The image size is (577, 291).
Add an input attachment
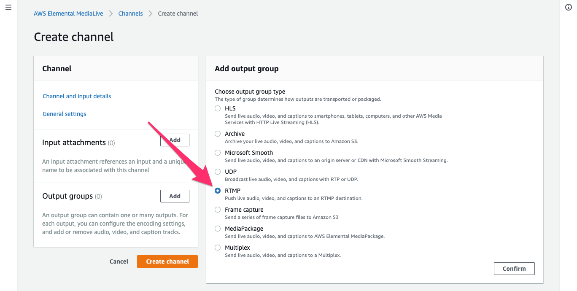point(175,140)
